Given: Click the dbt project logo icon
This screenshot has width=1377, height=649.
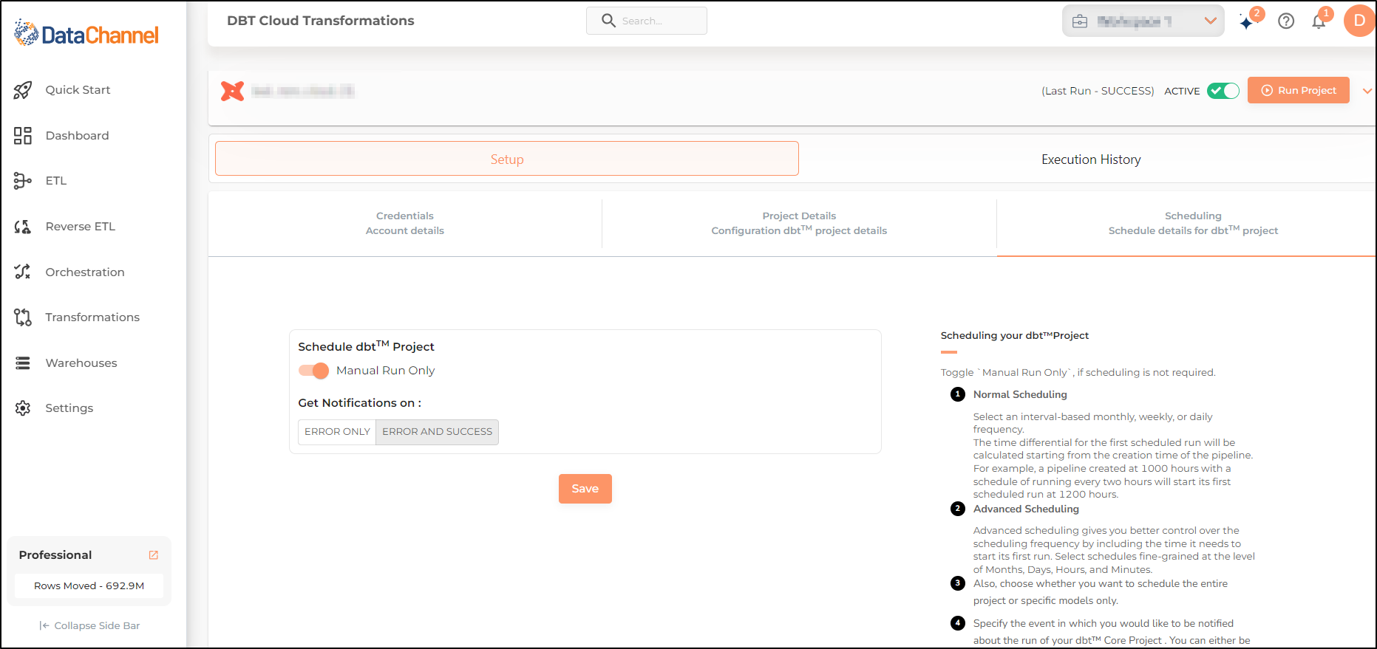Looking at the screenshot, I should [232, 91].
